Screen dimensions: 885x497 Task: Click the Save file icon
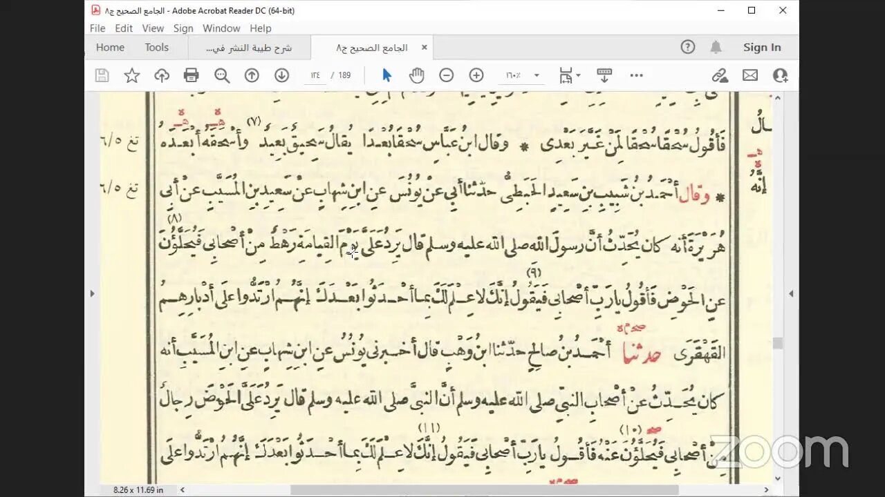coord(102,75)
